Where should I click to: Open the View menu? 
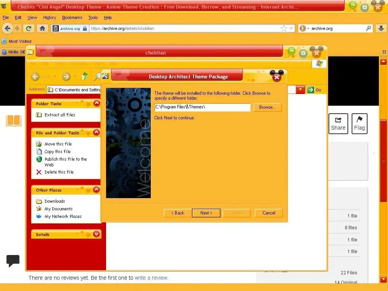click(x=32, y=17)
